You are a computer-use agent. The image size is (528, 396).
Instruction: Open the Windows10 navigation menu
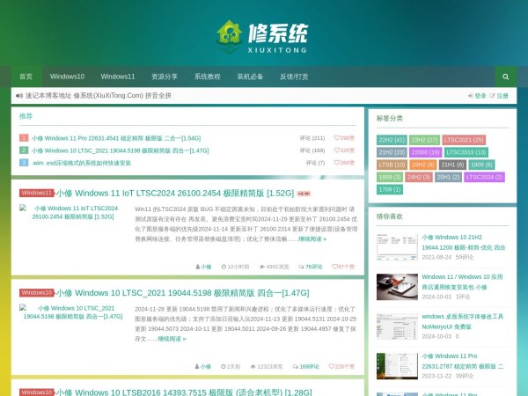tap(68, 77)
